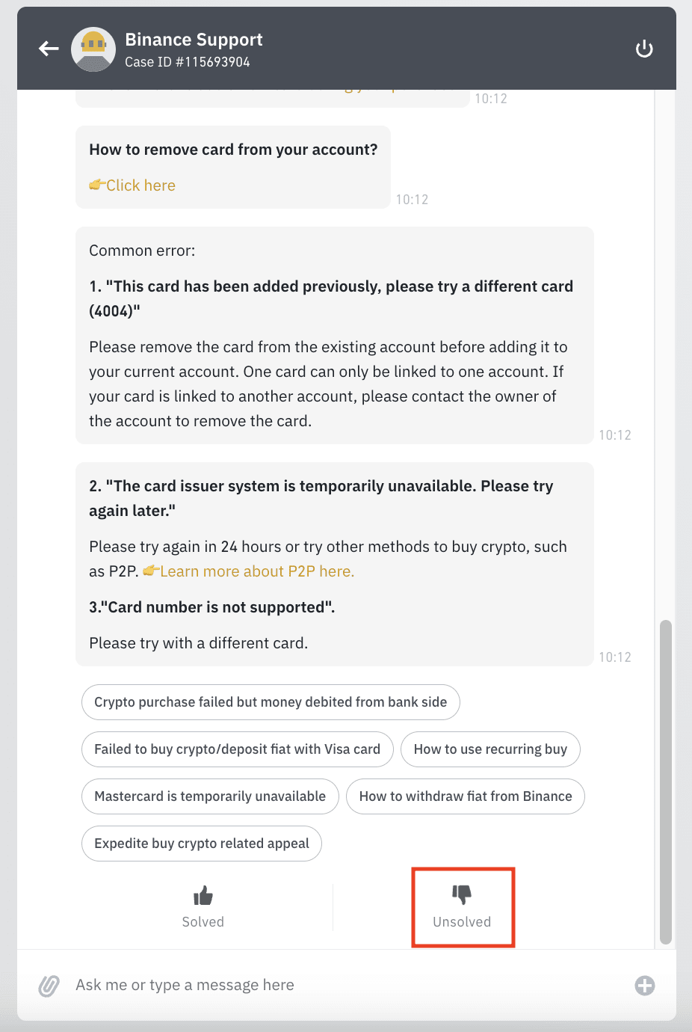Click the thumbs-up Solved icon

coord(203,896)
